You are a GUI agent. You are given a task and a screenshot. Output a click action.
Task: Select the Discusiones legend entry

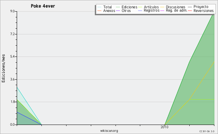coord(175,7)
